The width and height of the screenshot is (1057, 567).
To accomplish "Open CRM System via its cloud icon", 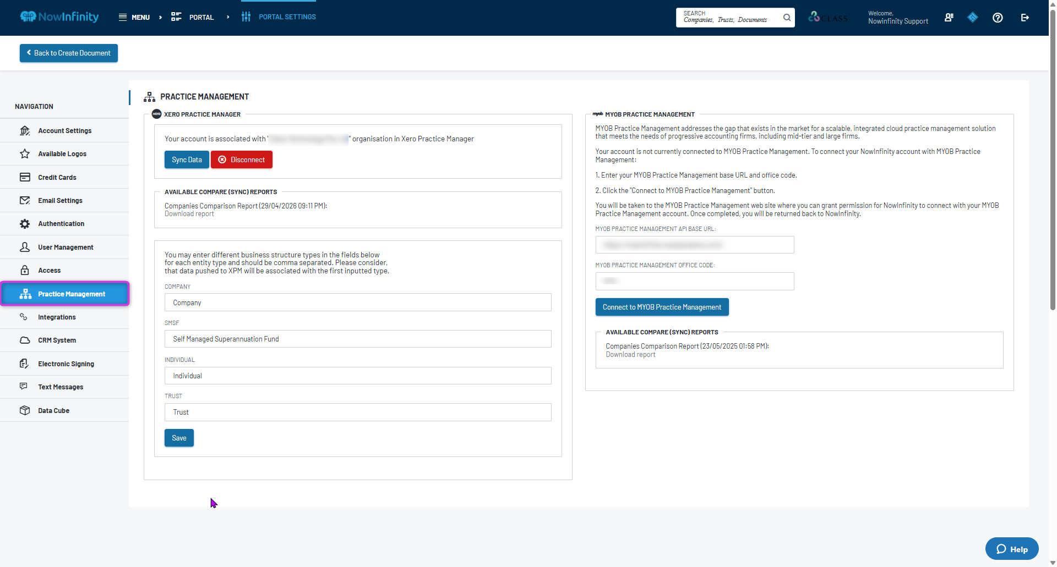I will coord(25,340).
